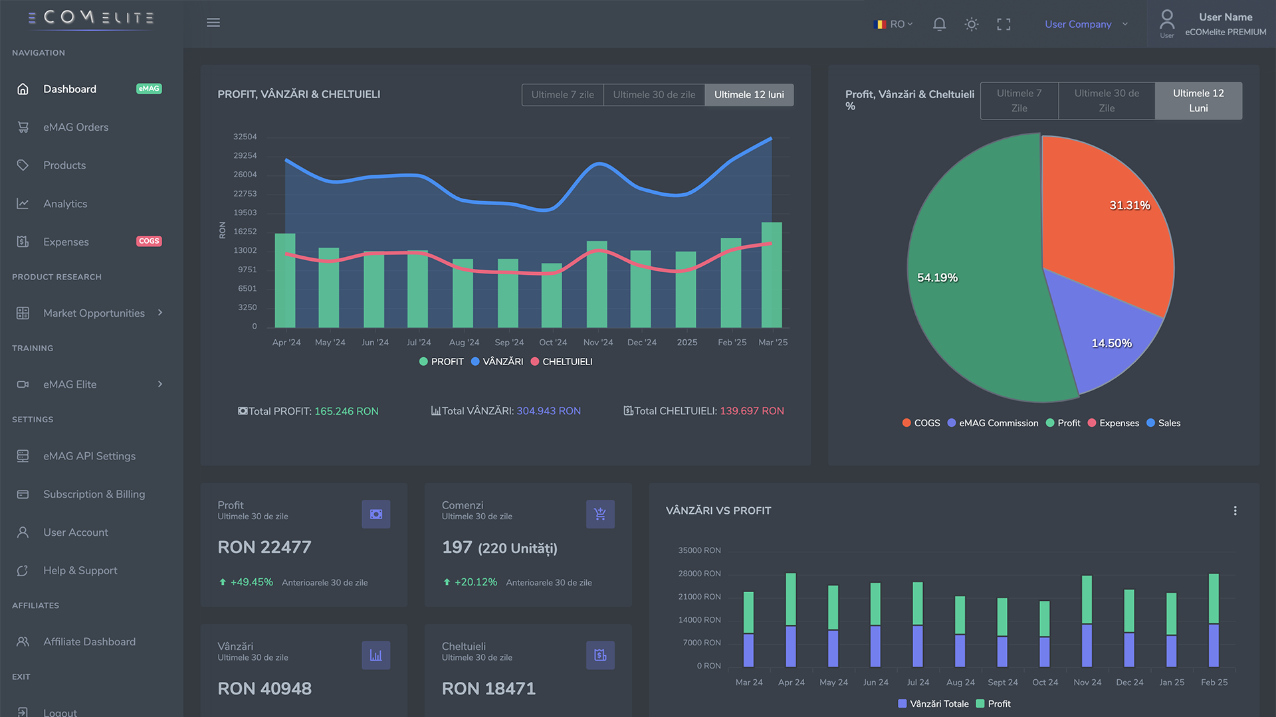Click Subscription & Billing card icon

[23, 494]
